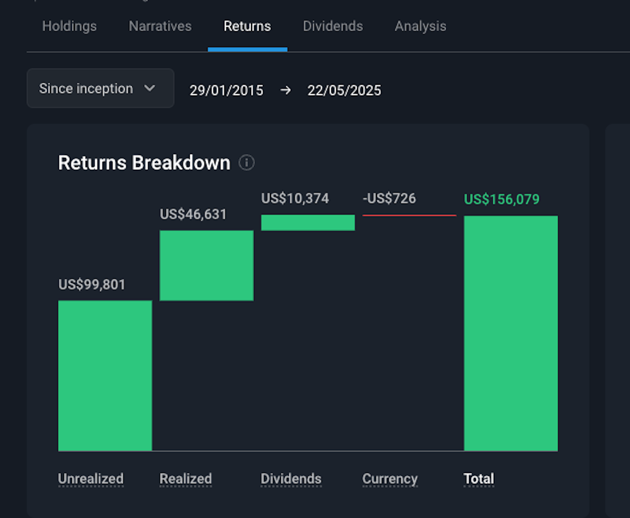The image size is (630, 518).
Task: Click the Realized green bar
Action: pyautogui.click(x=207, y=265)
